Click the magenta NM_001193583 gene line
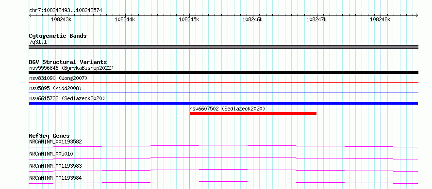The height and width of the screenshot is (189, 432). (223, 170)
